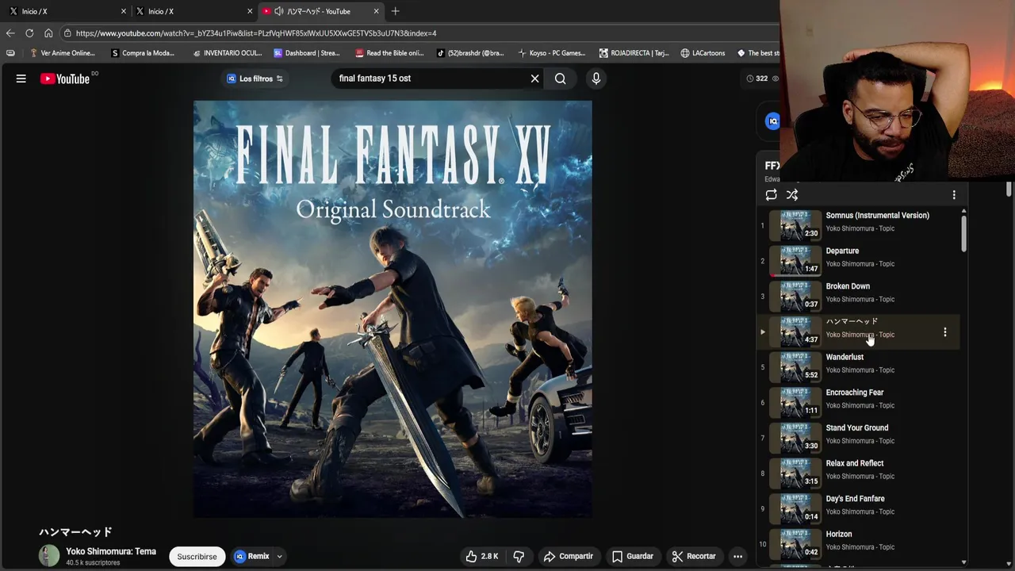The image size is (1015, 571).
Task: Click the Departure thumbnail showing 1:47
Action: click(x=795, y=260)
